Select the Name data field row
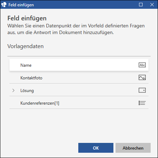The width and height of the screenshot is (158, 158). click(79, 65)
